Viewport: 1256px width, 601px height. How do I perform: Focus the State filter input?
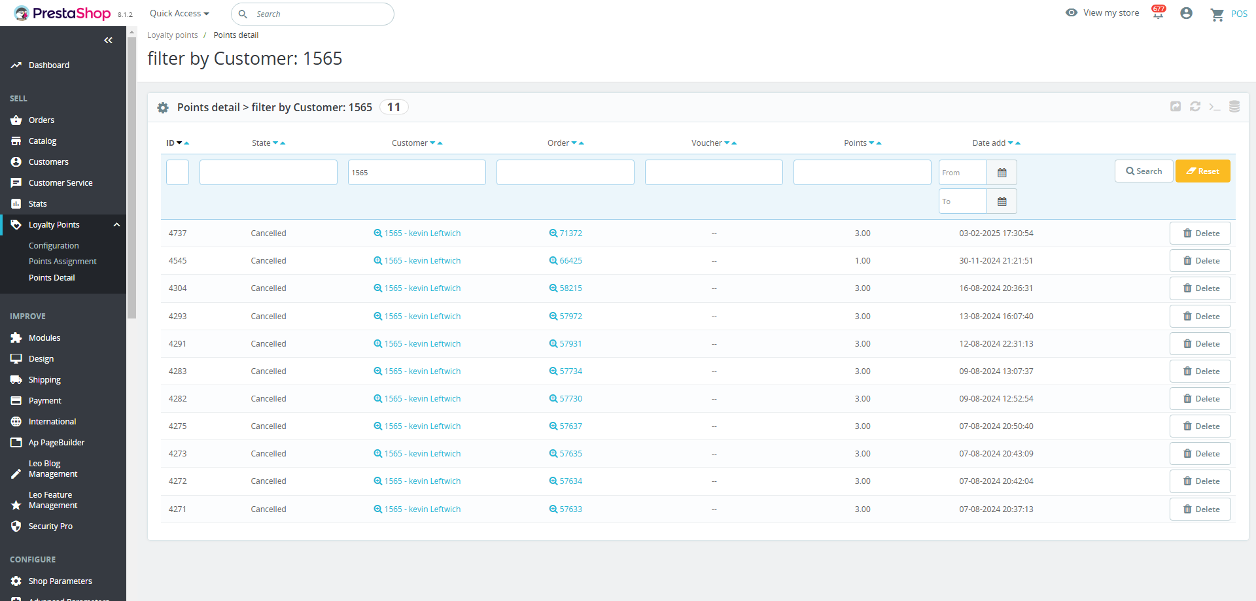coord(268,173)
